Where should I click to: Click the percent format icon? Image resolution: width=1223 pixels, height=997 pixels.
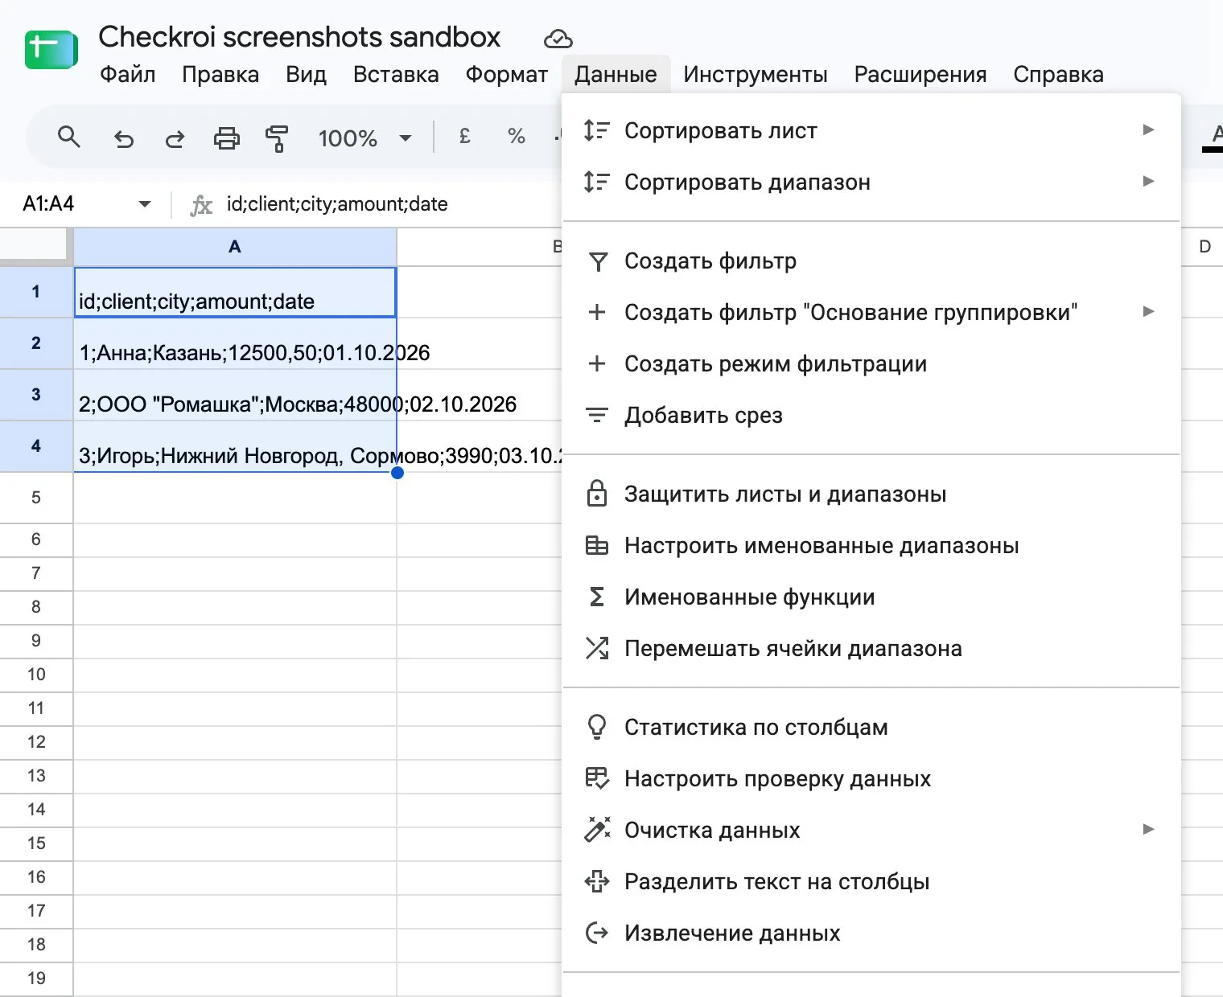pyautogui.click(x=517, y=137)
